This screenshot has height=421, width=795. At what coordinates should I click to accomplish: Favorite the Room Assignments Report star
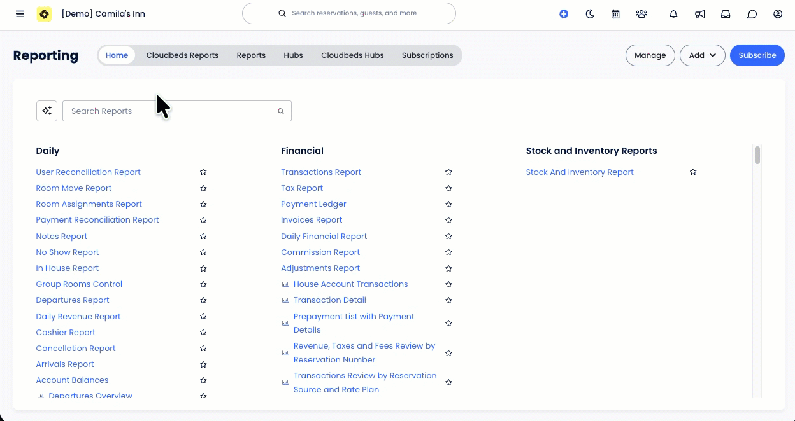coord(203,204)
